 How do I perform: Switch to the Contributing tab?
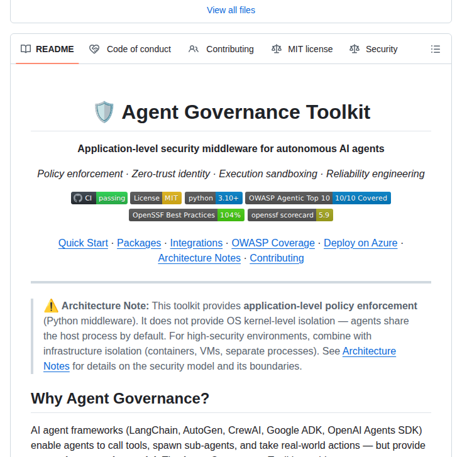point(221,49)
